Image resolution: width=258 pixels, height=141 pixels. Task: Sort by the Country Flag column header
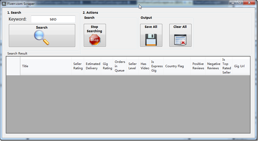pos(177,66)
